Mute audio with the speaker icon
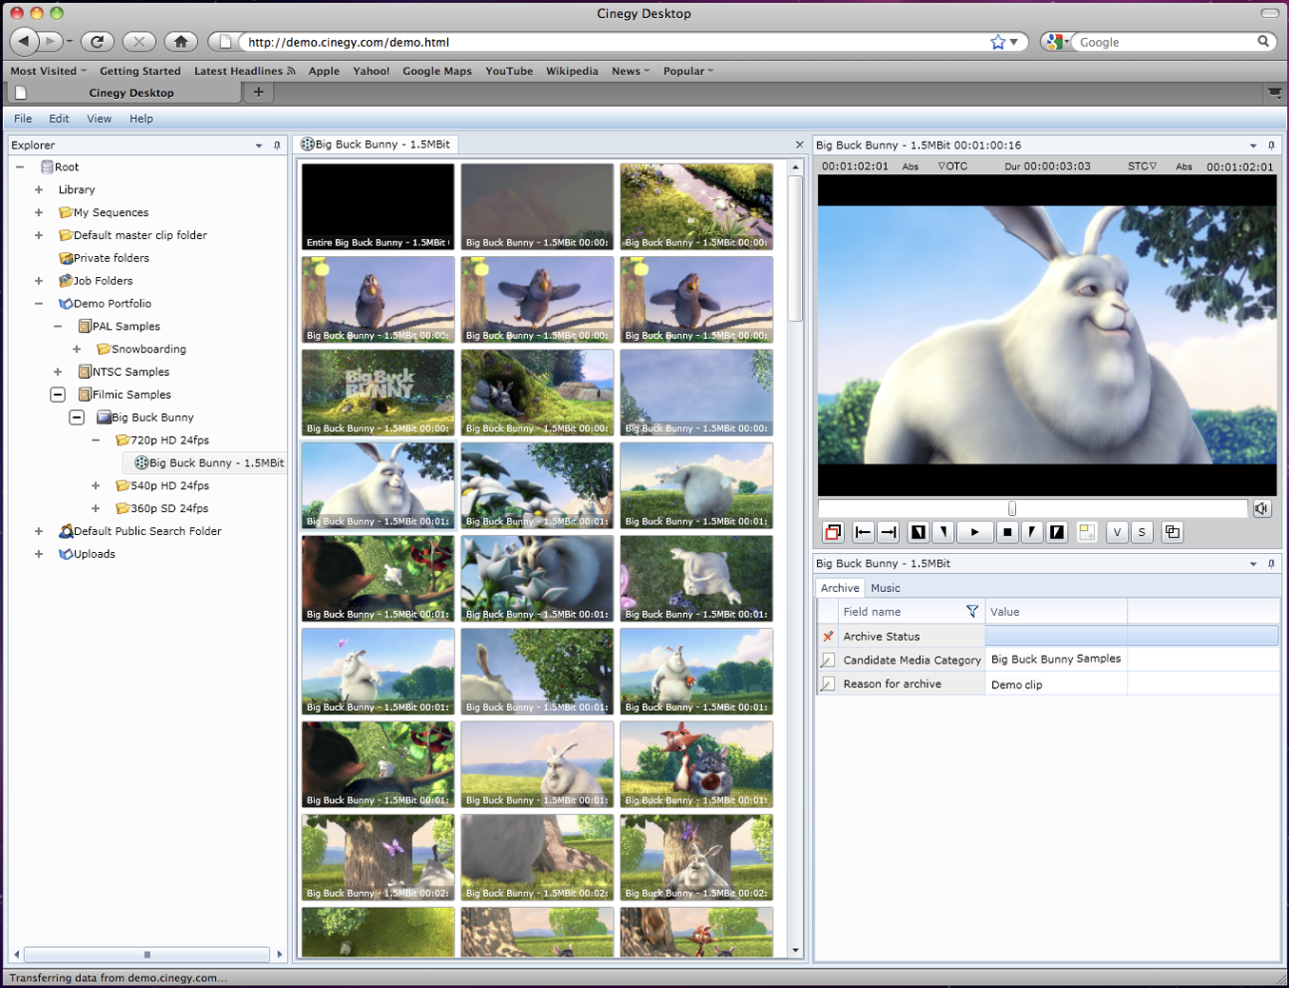 coord(1261,508)
